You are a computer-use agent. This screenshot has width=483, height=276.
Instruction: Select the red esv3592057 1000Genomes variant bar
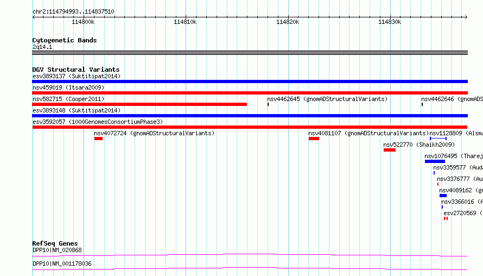pyautogui.click(x=250, y=127)
